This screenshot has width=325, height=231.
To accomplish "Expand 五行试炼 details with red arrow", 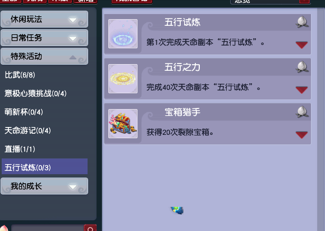I will coord(301,45).
